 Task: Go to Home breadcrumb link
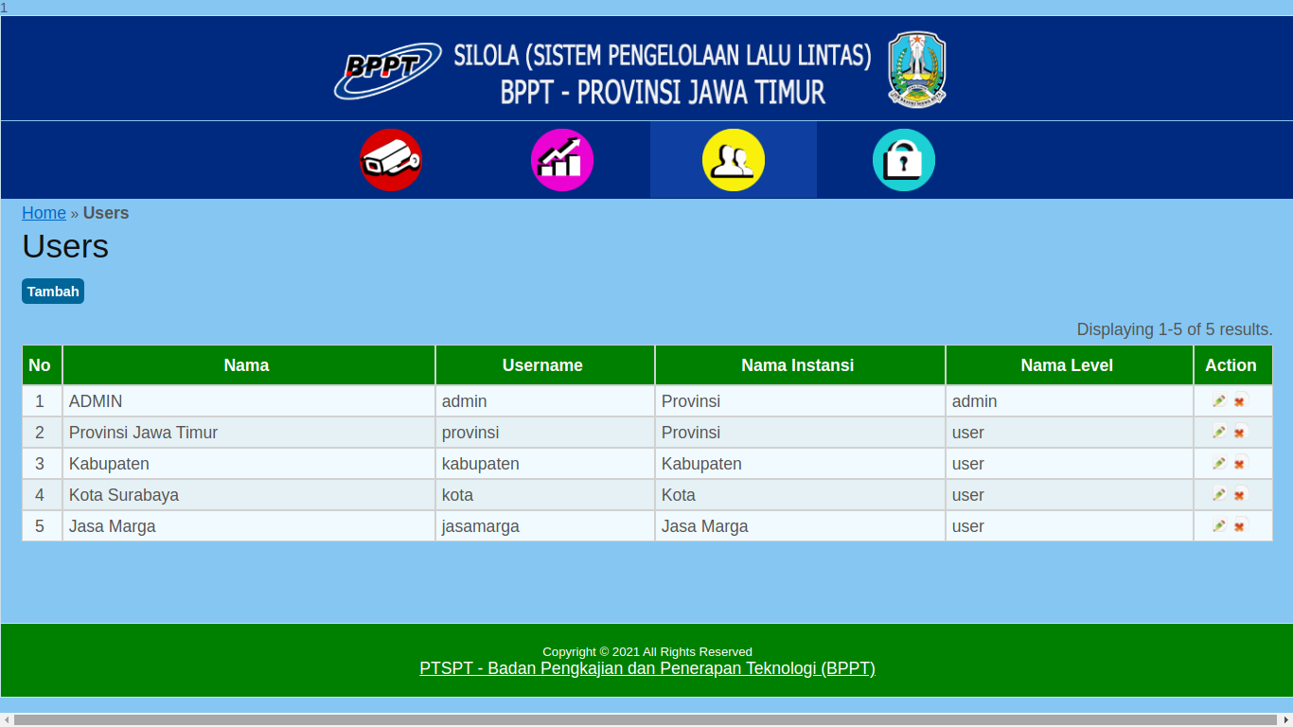(x=44, y=213)
